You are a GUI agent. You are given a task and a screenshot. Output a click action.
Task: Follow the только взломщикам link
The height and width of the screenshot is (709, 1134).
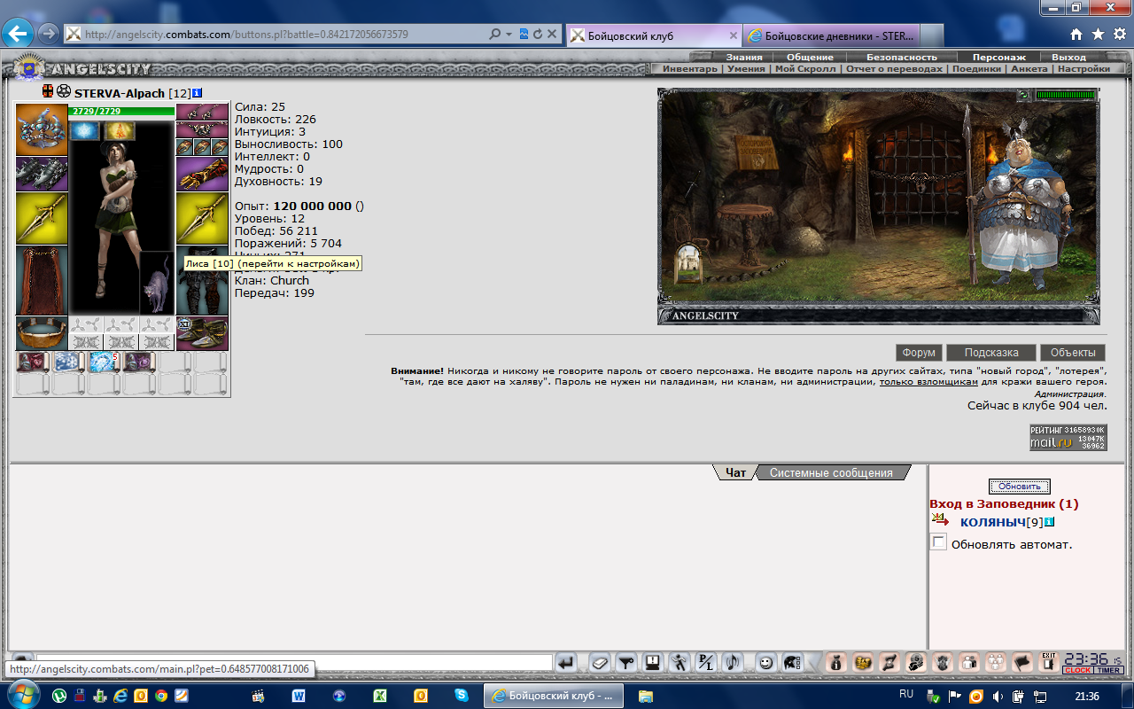coord(928,382)
